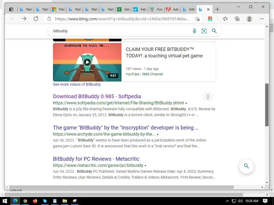The height and width of the screenshot is (205, 274).
Task: Play the BitBuddy video thumbnail
Action: [x=87, y=62]
